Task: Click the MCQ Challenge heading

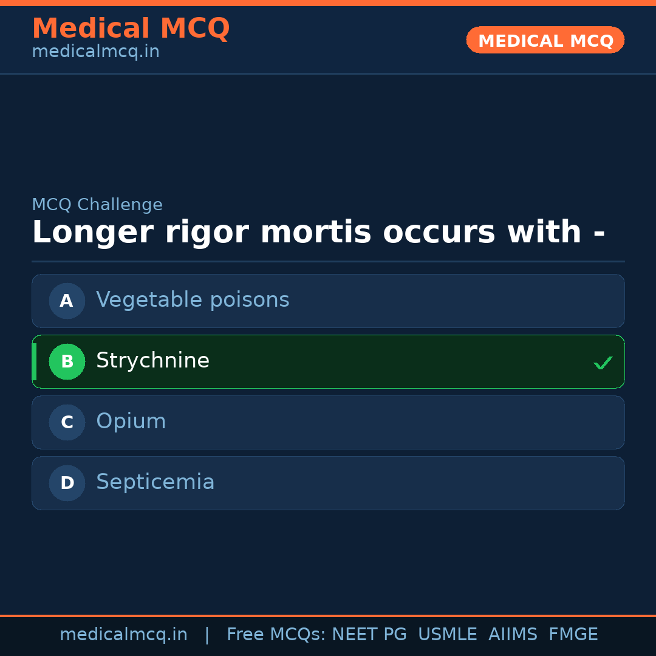Action: 97,205
